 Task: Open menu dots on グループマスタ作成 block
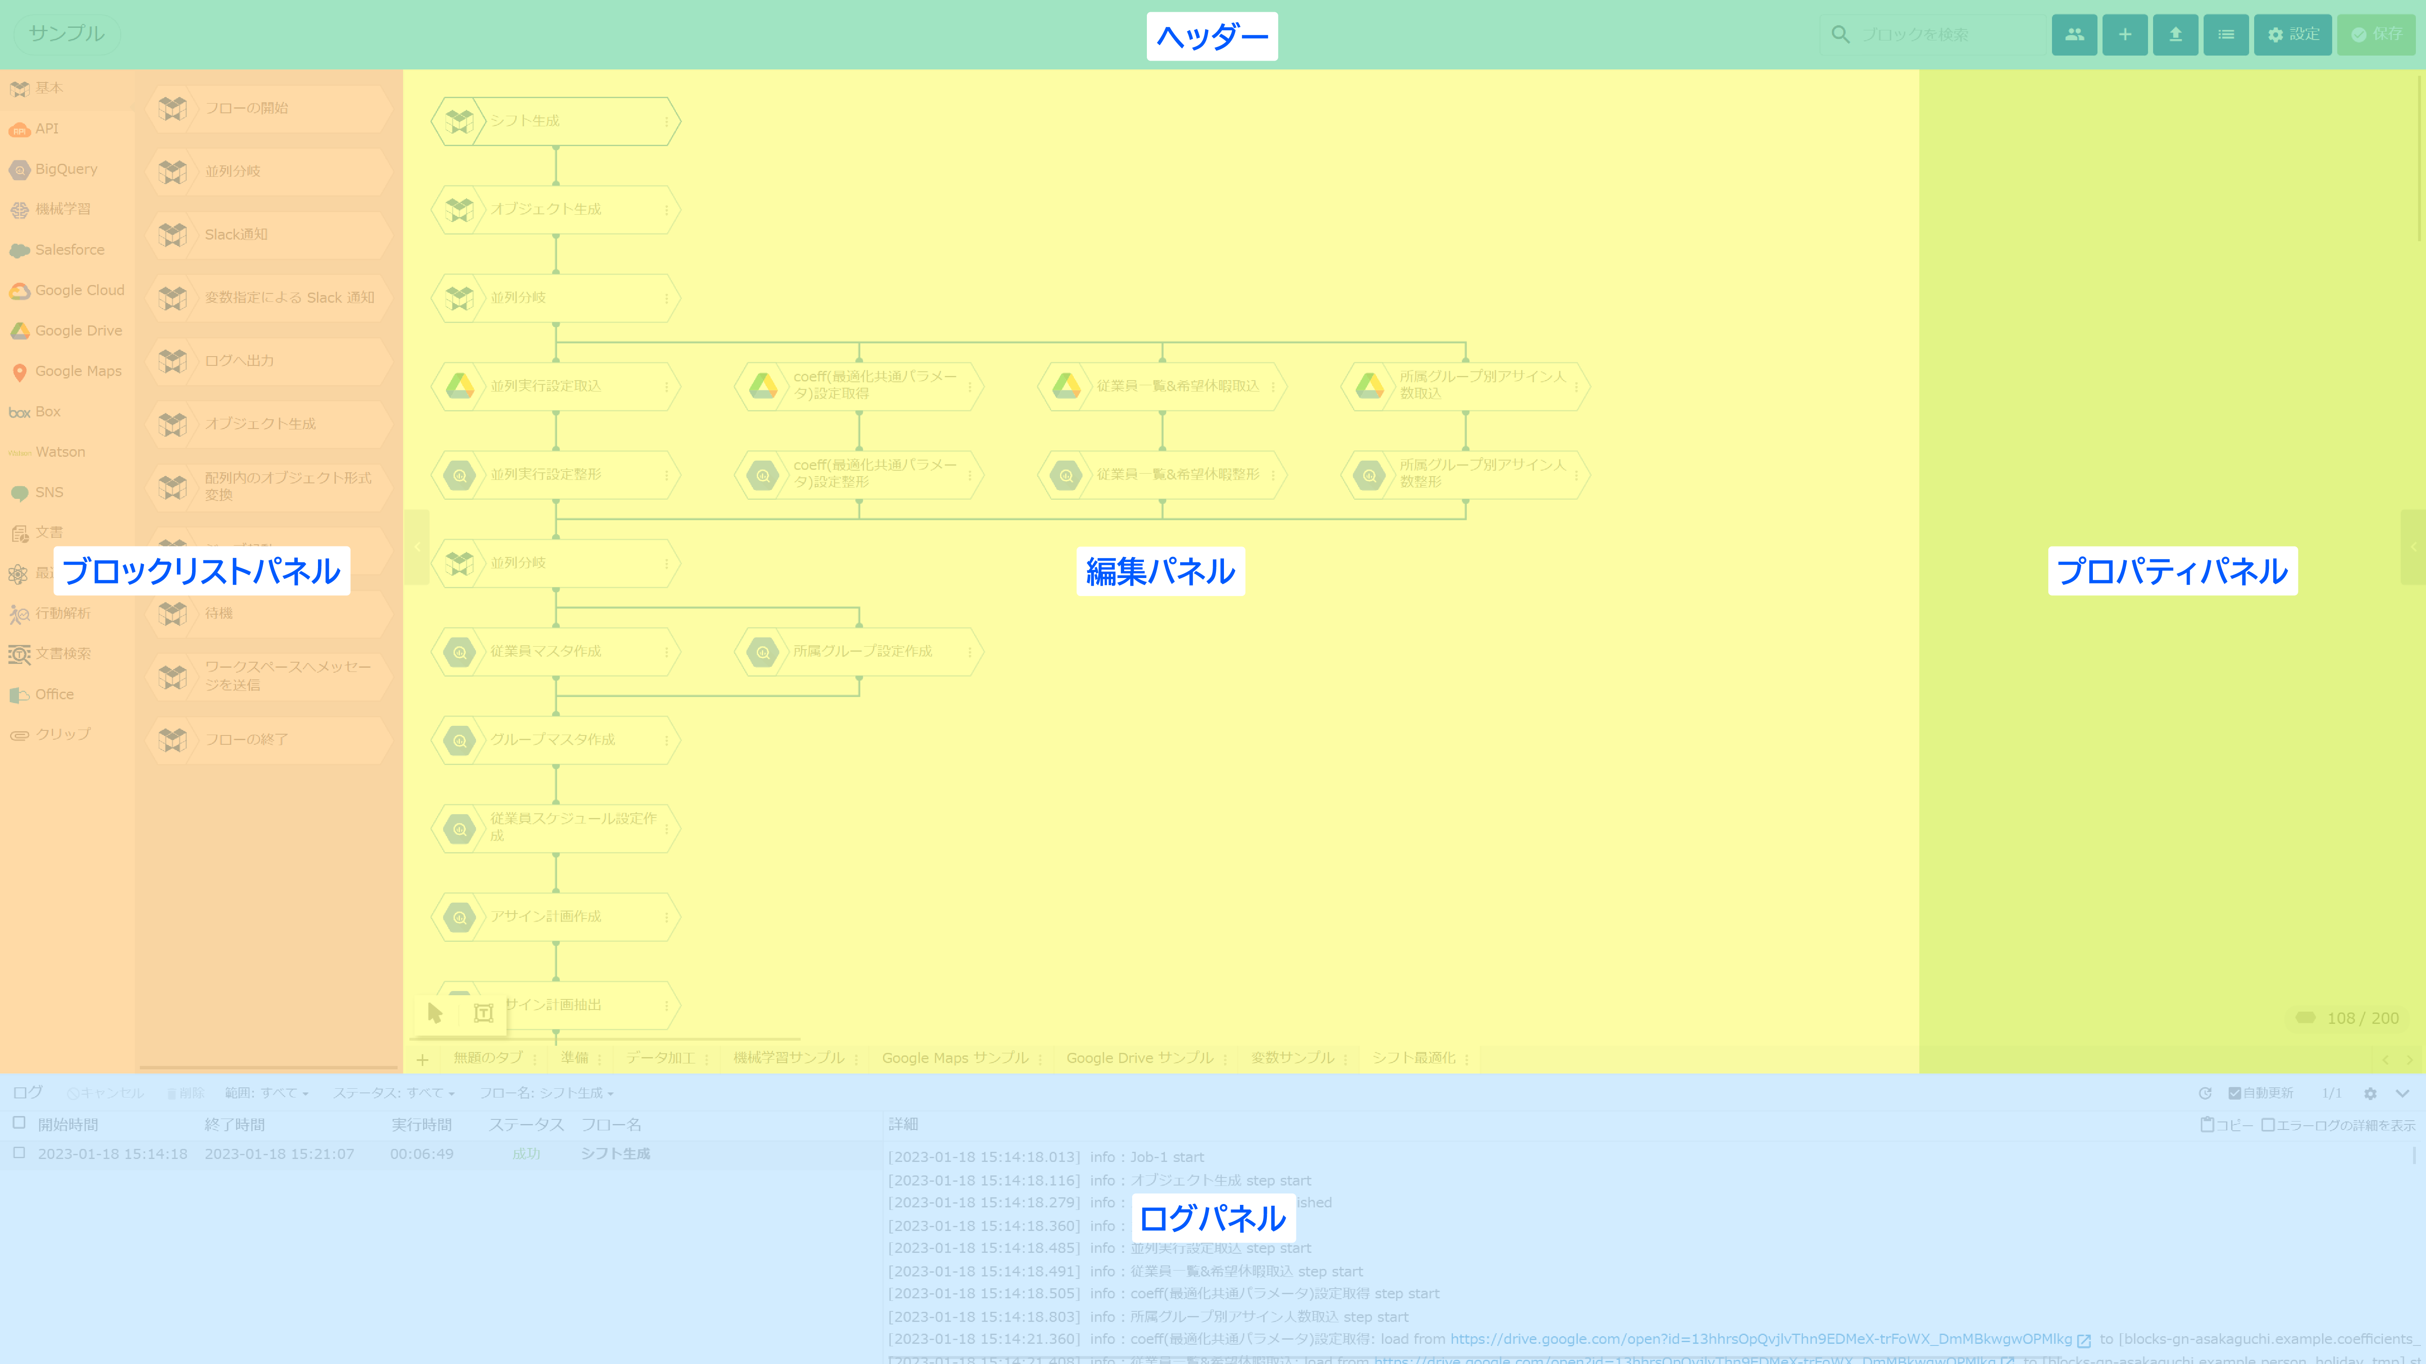tap(667, 741)
